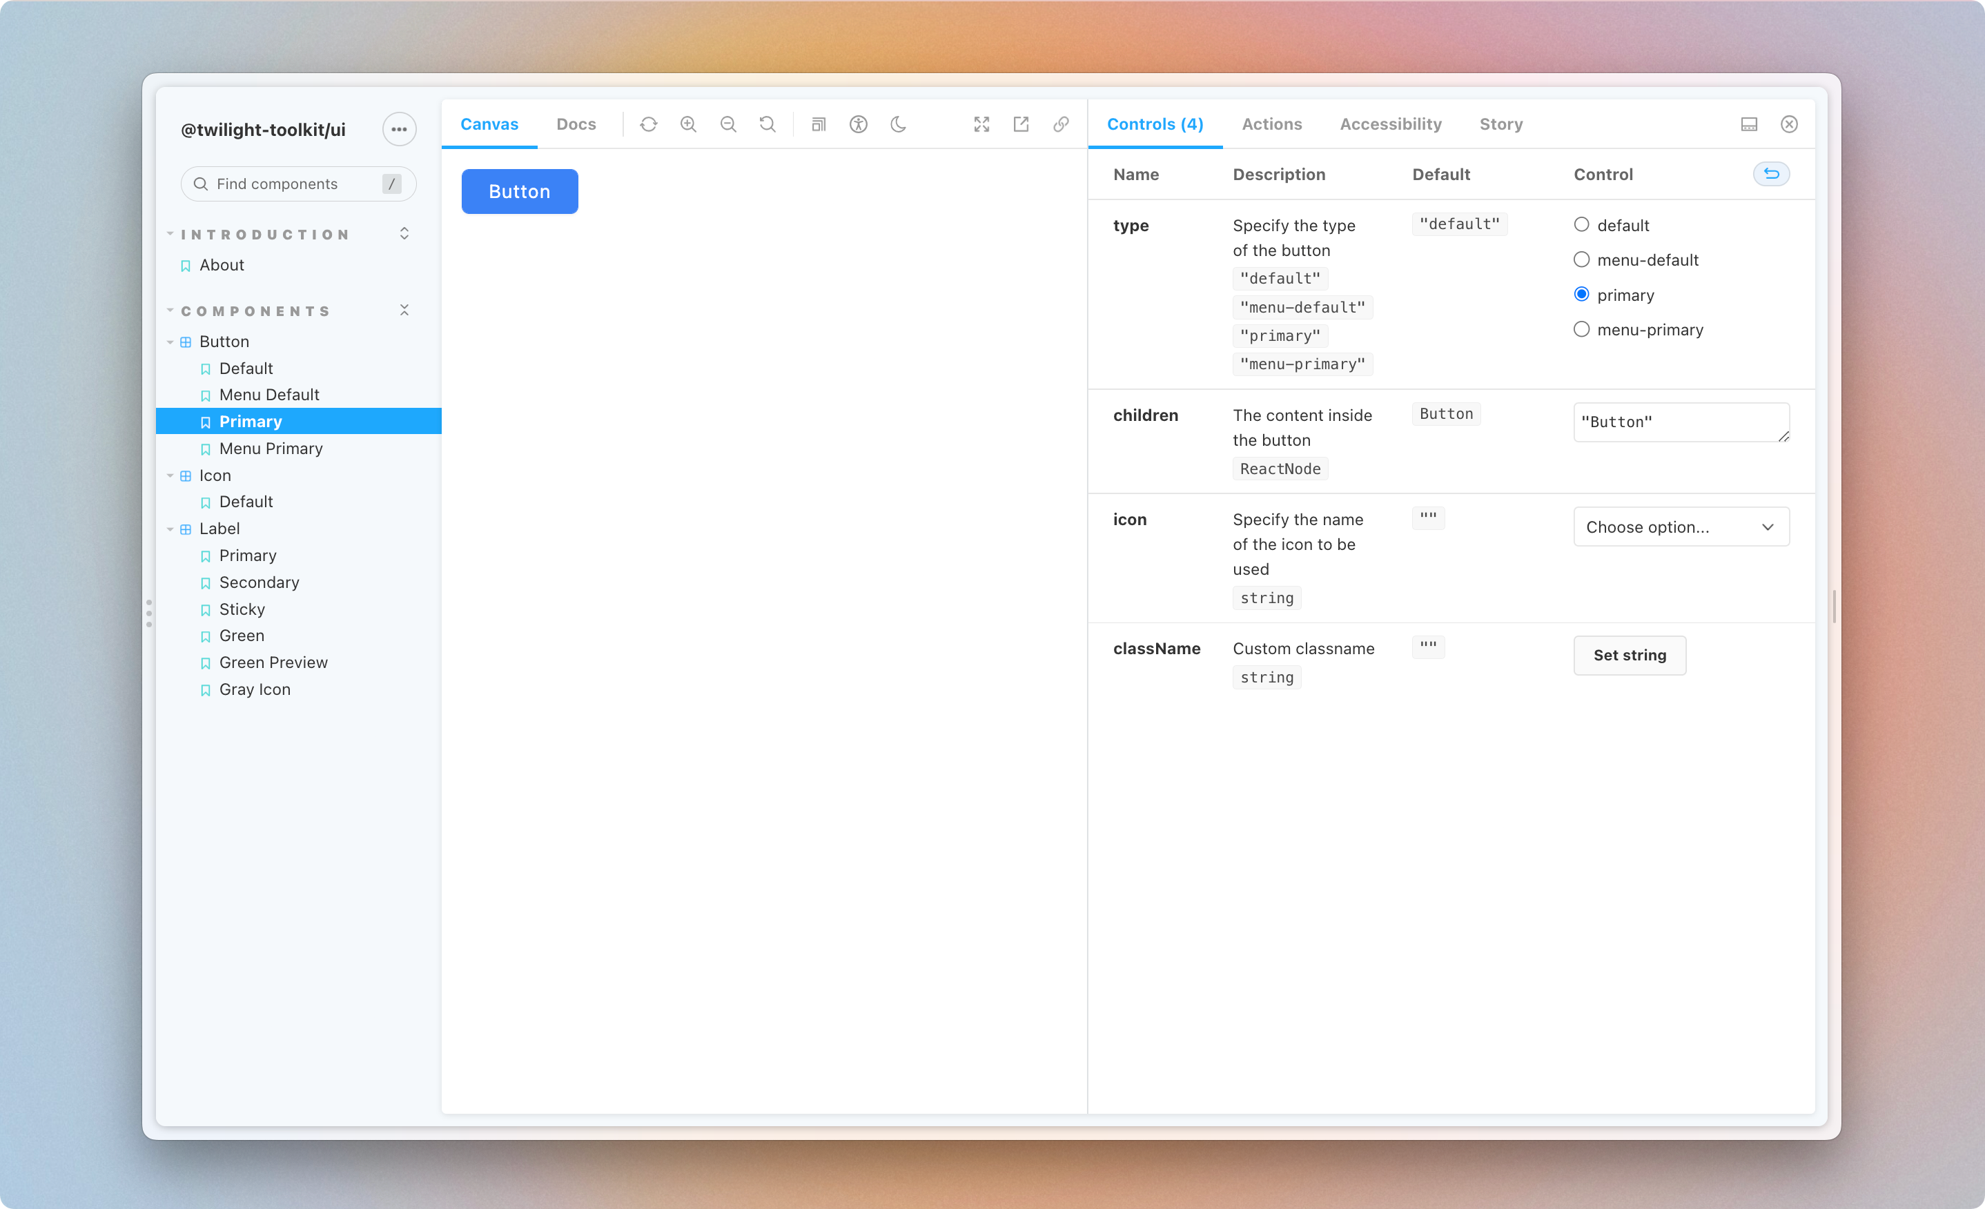Switch to the Docs tab
Screen dimensions: 1985x1209
[576, 124]
